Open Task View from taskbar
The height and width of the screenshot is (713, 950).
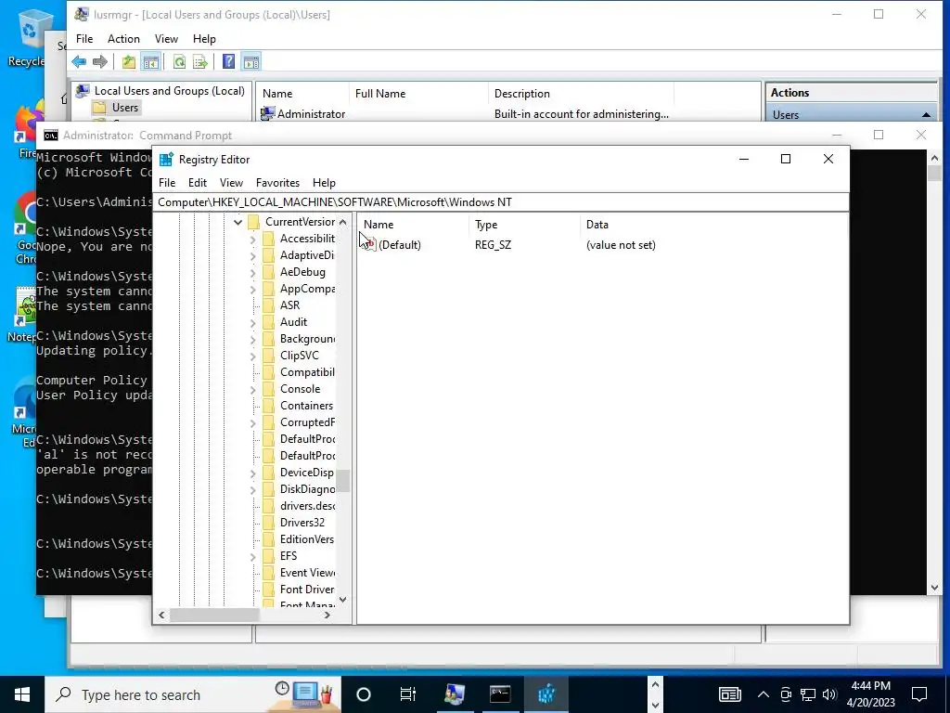pyautogui.click(x=408, y=694)
